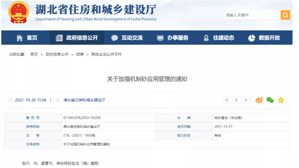Click the orange search magnifier button

click(x=285, y=15)
